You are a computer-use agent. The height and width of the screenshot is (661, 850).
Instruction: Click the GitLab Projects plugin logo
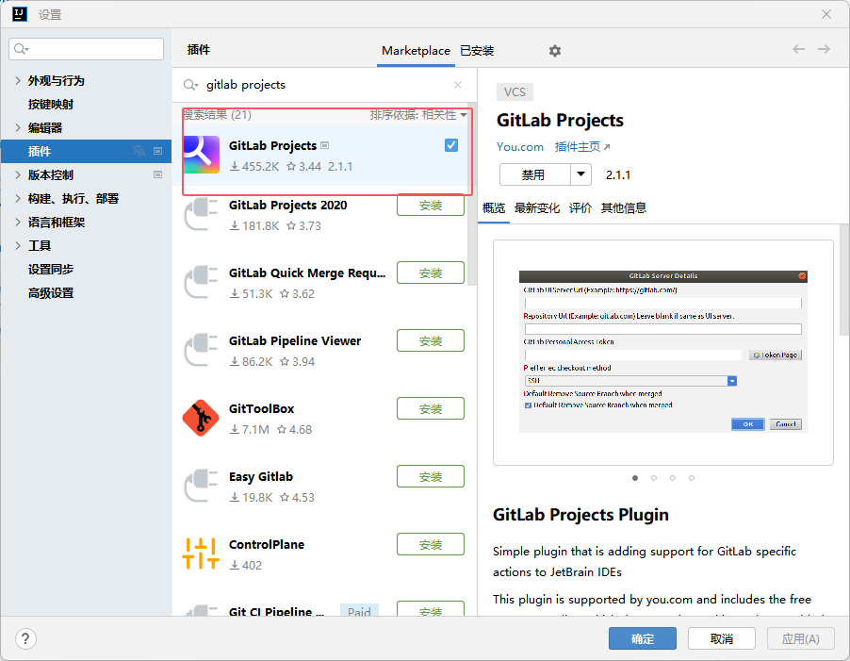(x=201, y=155)
